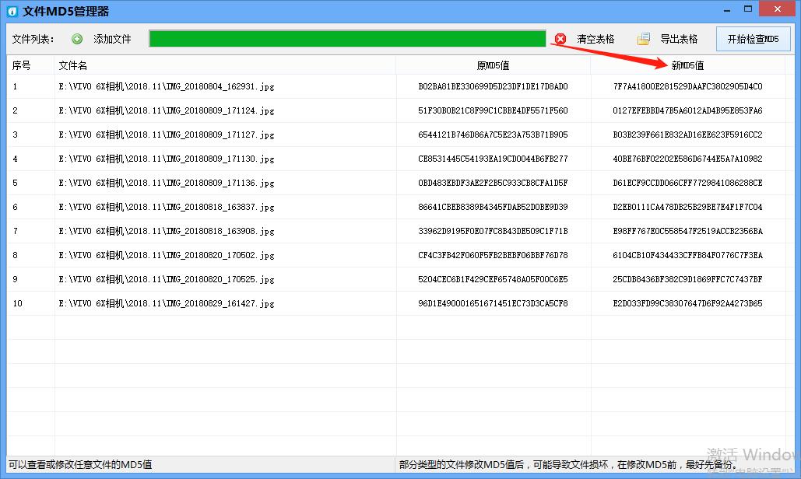Click the 导出表格 text label
Image resolution: width=801 pixels, height=479 pixels.
(679, 39)
